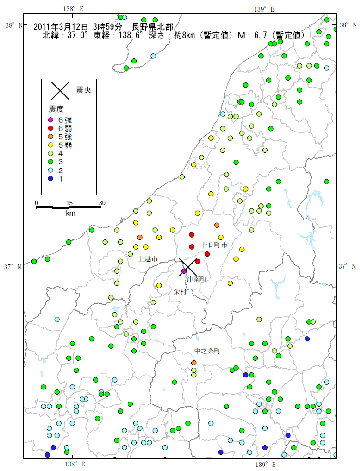Select the yellow 5弱 legend dot
This screenshot has width=362, height=471.
click(x=51, y=145)
